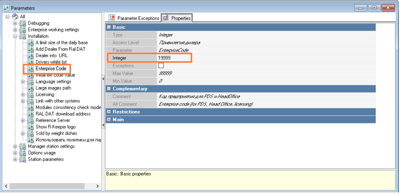Click the Dealer info: URL item icon

(30, 55)
